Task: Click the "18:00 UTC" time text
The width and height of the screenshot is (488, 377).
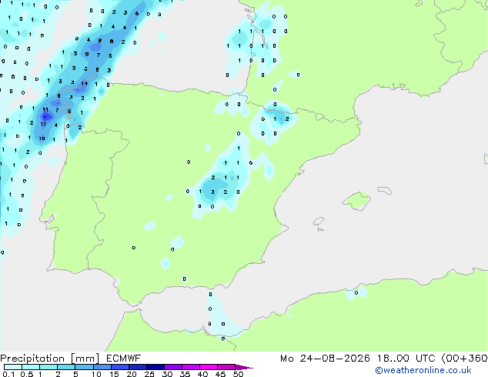Action: pyautogui.click(x=406, y=359)
